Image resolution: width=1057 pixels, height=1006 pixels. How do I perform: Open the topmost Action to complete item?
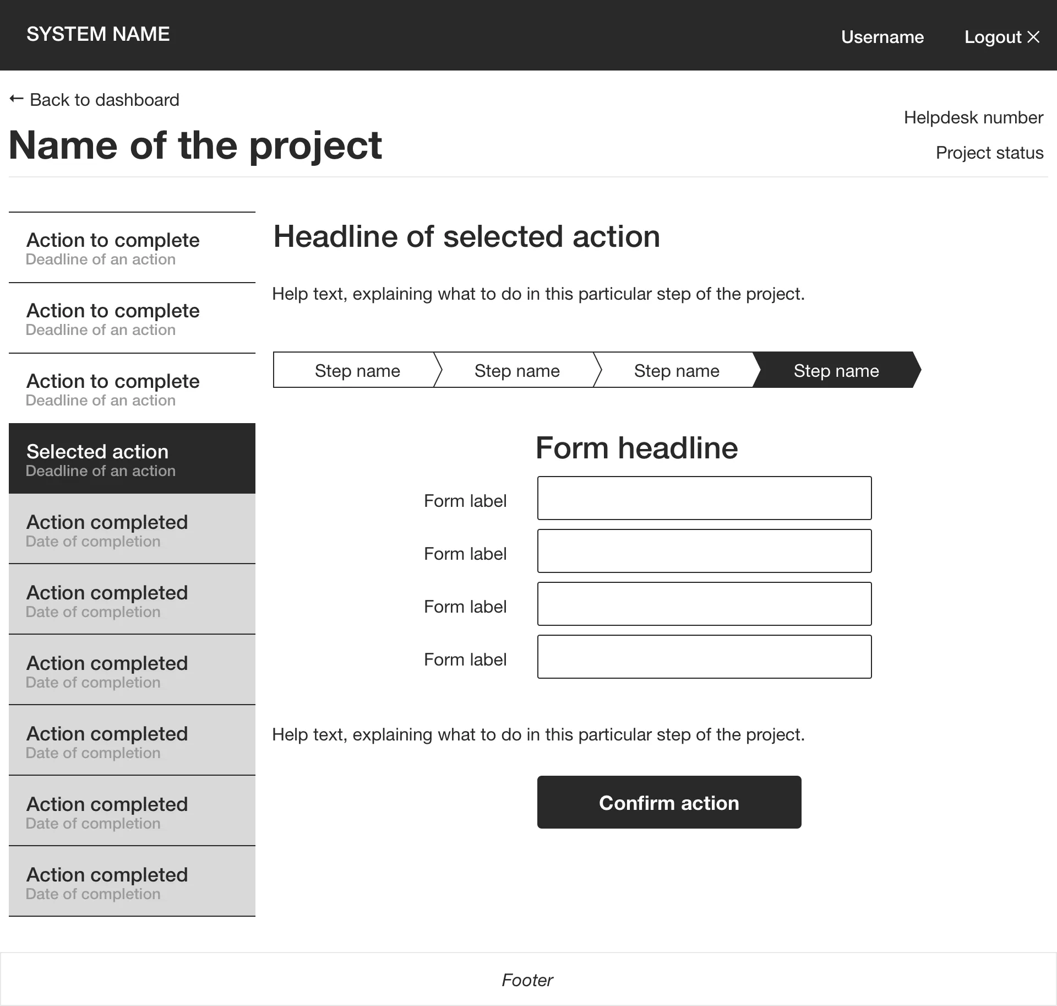click(132, 247)
